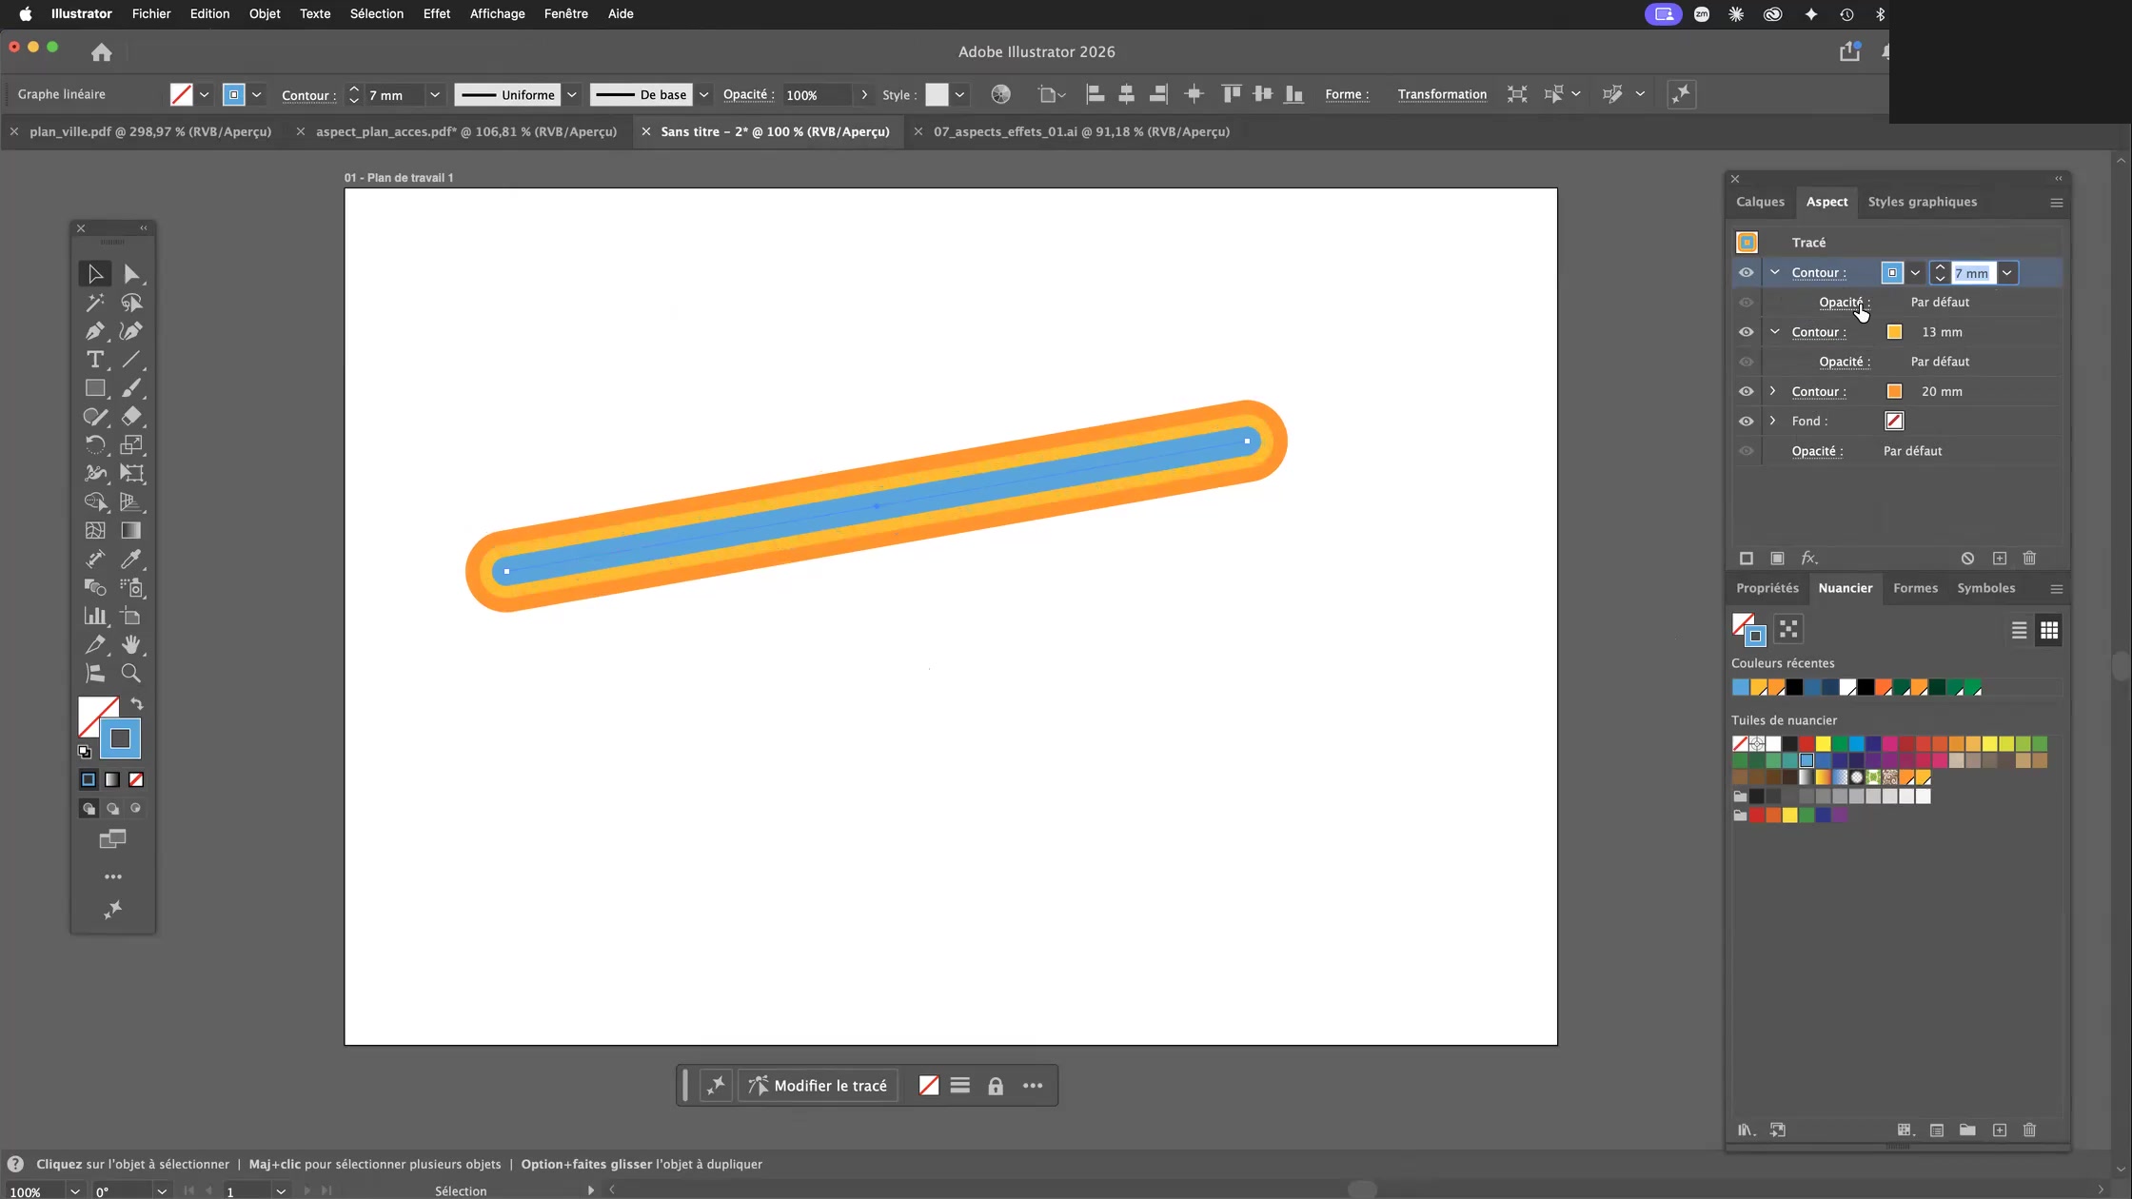Select the Rectangle tool

pos(95,388)
